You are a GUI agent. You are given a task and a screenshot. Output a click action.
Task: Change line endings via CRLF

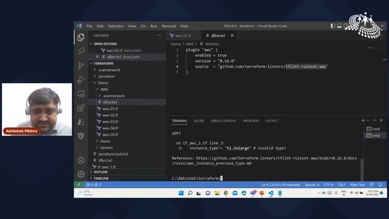point(342,184)
